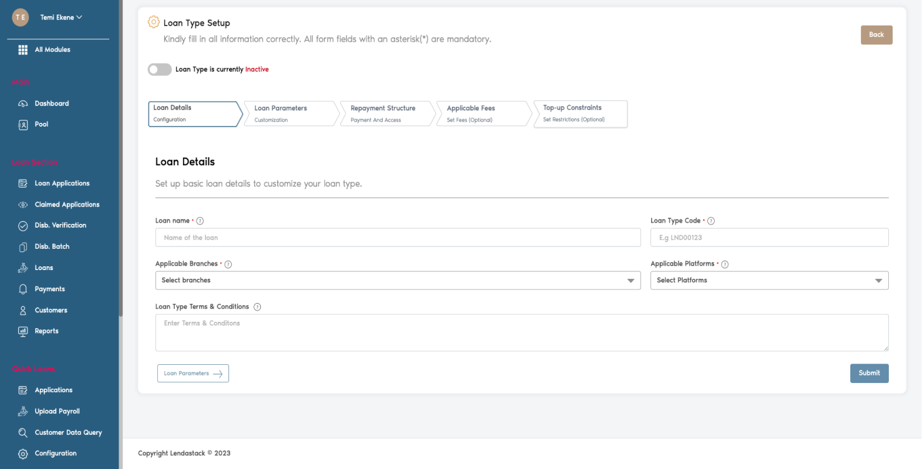Submit the Loan Details form
This screenshot has height=469, width=922.
tap(869, 373)
